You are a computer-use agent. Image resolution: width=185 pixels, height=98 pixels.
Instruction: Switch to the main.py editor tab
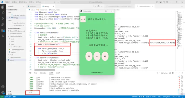(33, 6)
